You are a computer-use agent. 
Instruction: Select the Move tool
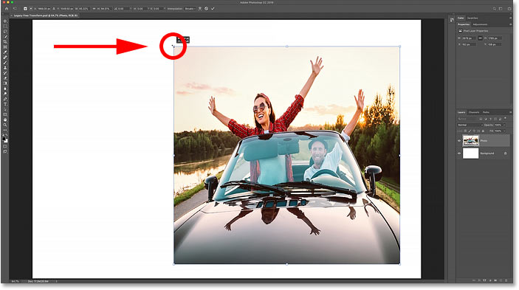(5, 21)
